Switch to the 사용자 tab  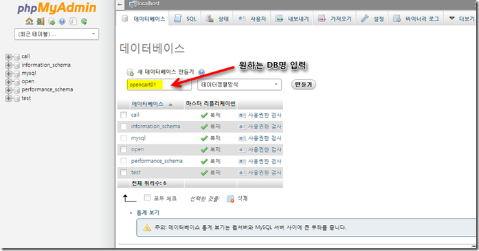(x=252, y=19)
